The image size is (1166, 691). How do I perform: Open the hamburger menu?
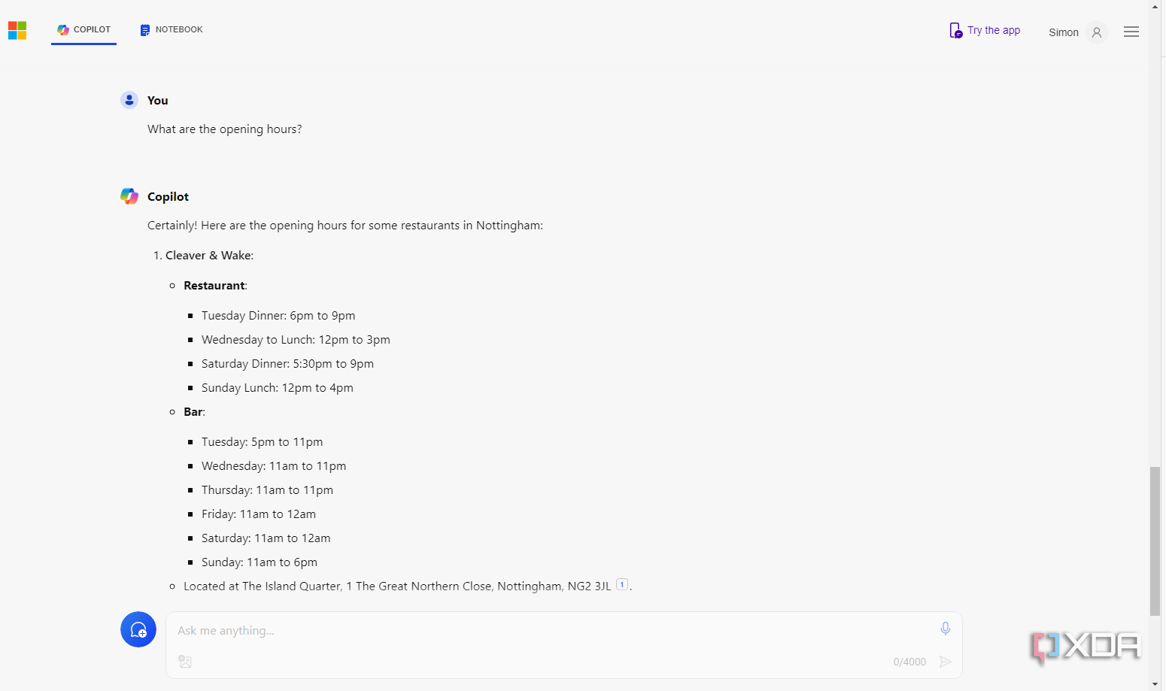click(1131, 32)
